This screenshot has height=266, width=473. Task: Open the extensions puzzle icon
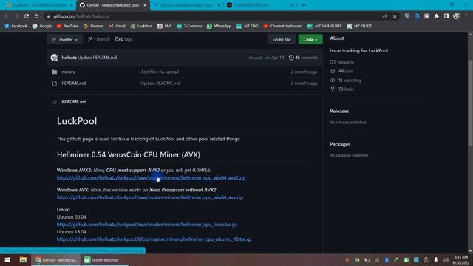437,16
